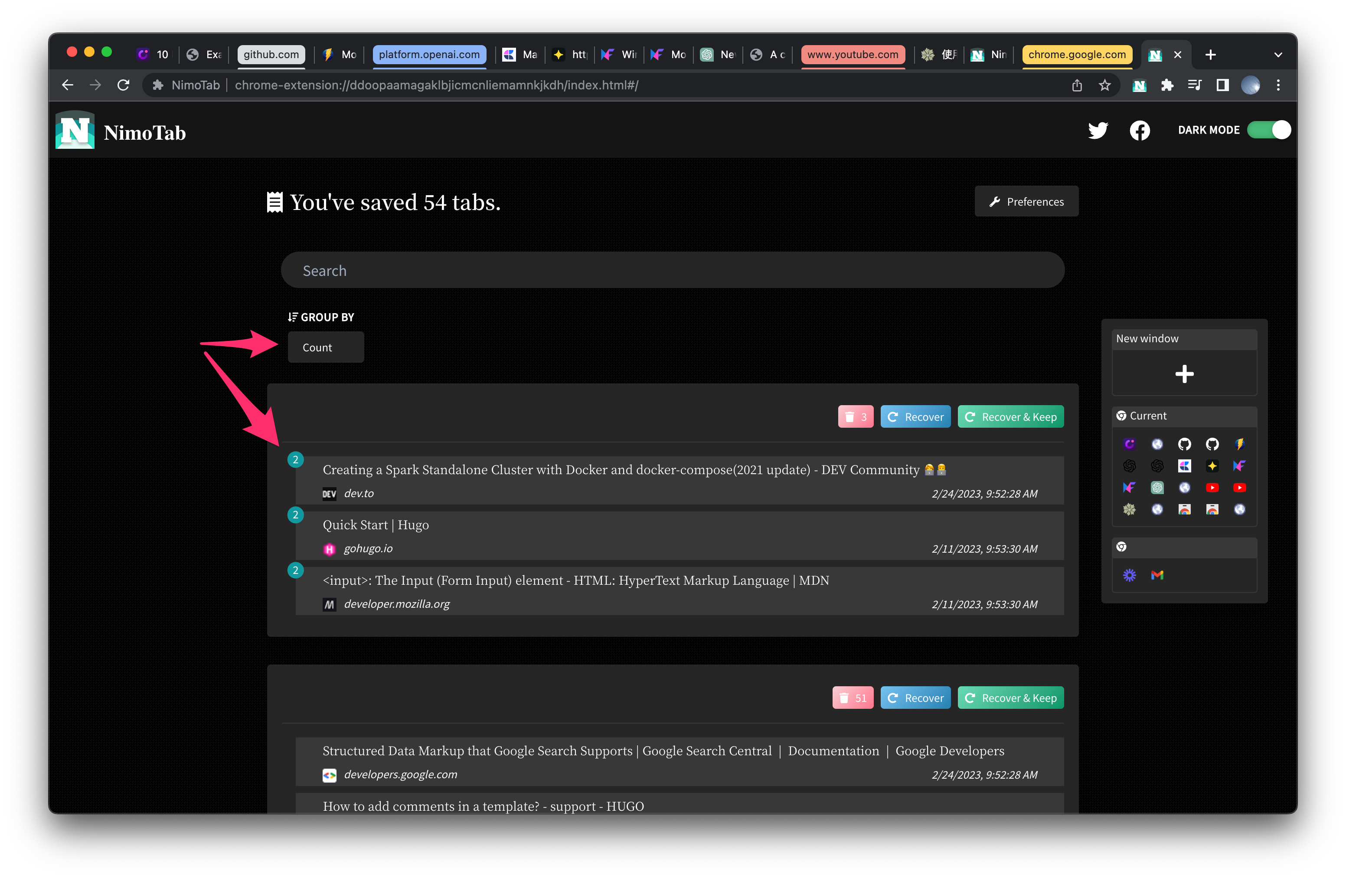
Task: Click the Current window header
Action: pyautogui.click(x=1184, y=416)
